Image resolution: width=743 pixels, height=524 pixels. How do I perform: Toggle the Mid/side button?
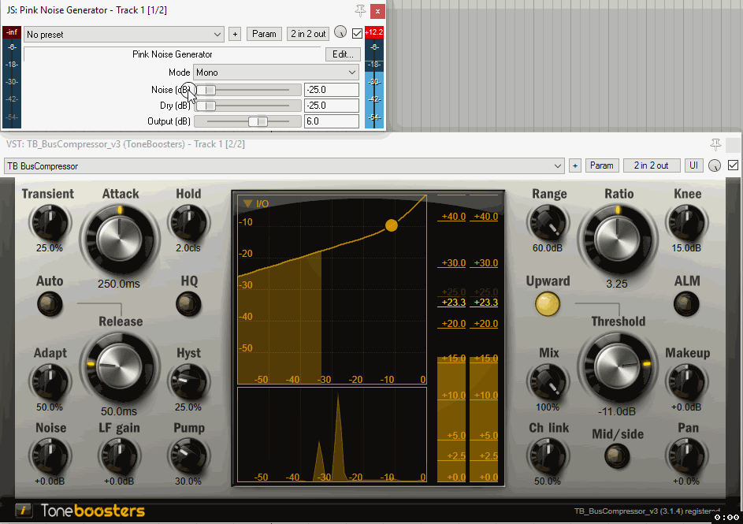tap(617, 455)
